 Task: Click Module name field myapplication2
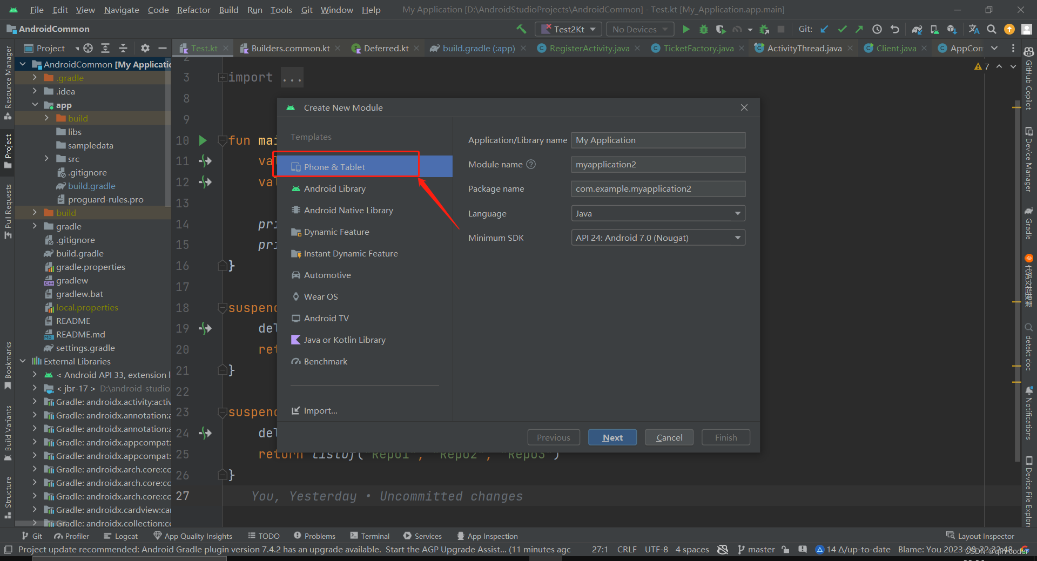coord(658,164)
